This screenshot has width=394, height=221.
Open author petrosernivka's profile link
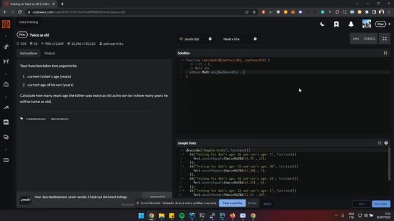point(111,44)
